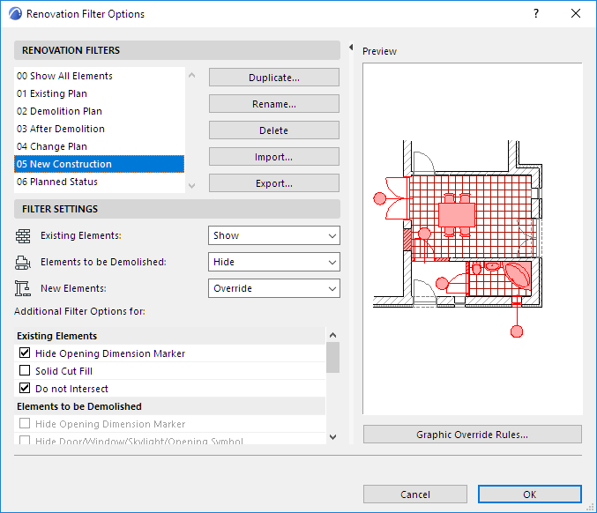Toggle Hide Door/Window/Skylight/Opening Symbol checkbox
597x513 pixels.
(x=25, y=441)
